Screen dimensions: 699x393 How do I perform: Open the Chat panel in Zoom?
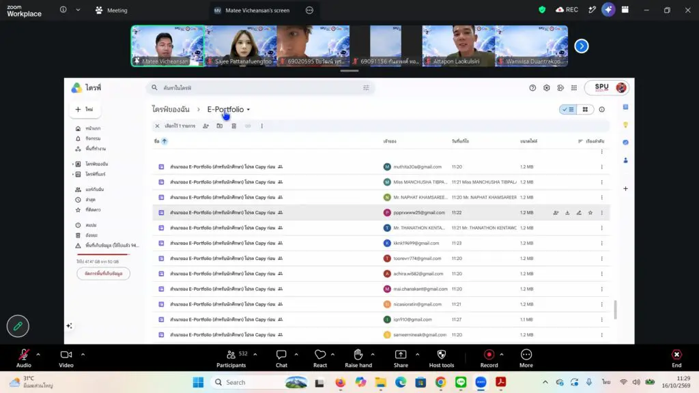(281, 358)
